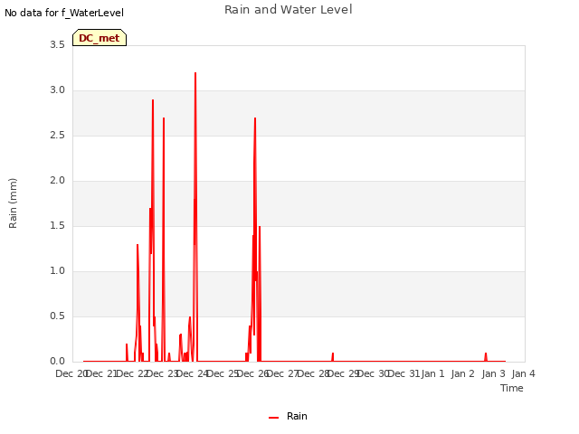
Task: Click the Dec 23 x-axis date label
Action: [163, 373]
